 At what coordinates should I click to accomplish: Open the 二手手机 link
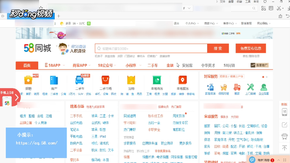point(76,116)
